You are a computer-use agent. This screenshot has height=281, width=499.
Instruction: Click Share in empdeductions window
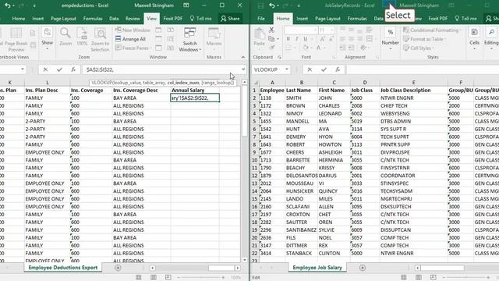point(230,19)
